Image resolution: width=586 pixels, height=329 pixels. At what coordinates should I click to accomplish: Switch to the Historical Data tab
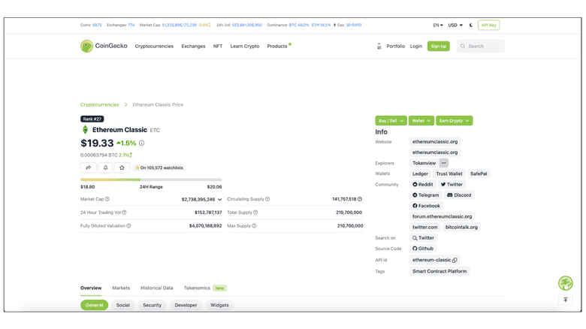157,288
